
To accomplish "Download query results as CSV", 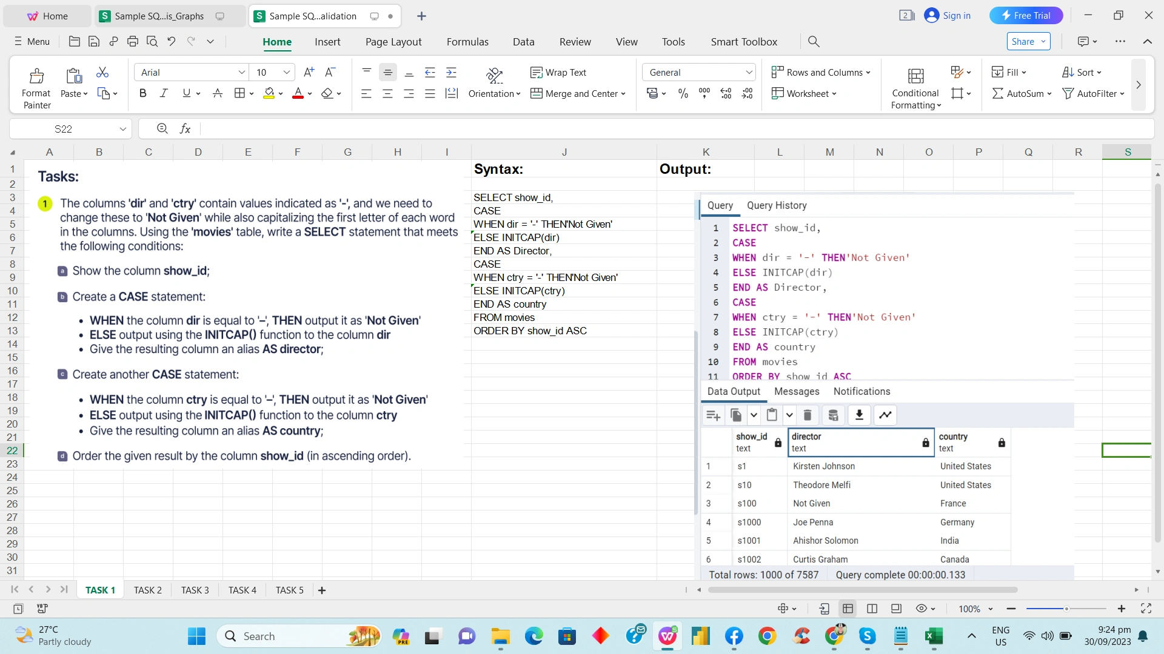I will [x=859, y=415].
